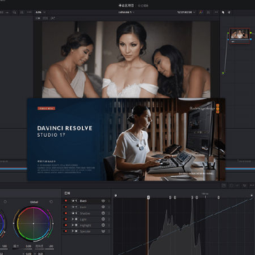Select the Dark zone name
The image size is (255, 255).
tap(83, 207)
